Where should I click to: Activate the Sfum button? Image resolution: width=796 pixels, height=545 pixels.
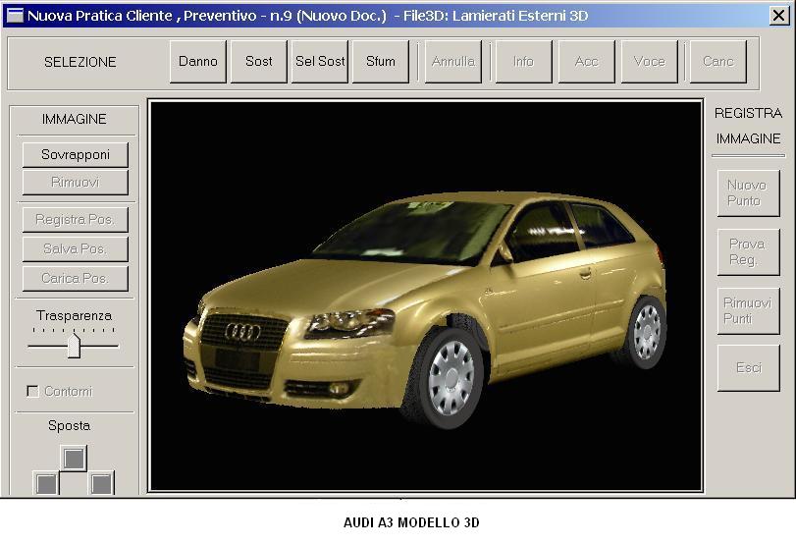point(381,62)
